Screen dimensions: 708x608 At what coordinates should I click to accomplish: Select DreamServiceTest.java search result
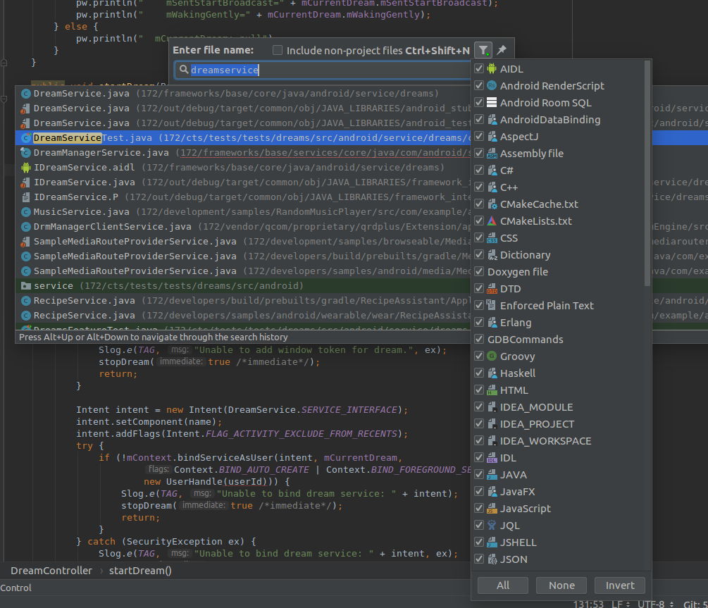[243, 138]
